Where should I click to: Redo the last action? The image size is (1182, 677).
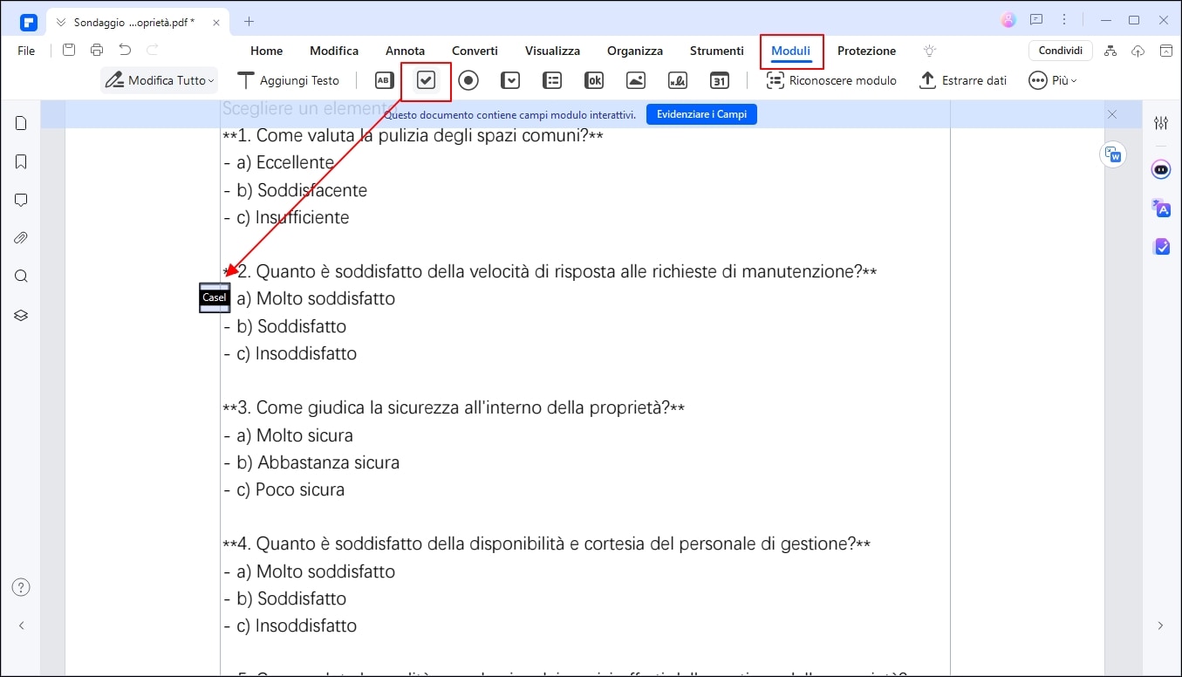153,51
